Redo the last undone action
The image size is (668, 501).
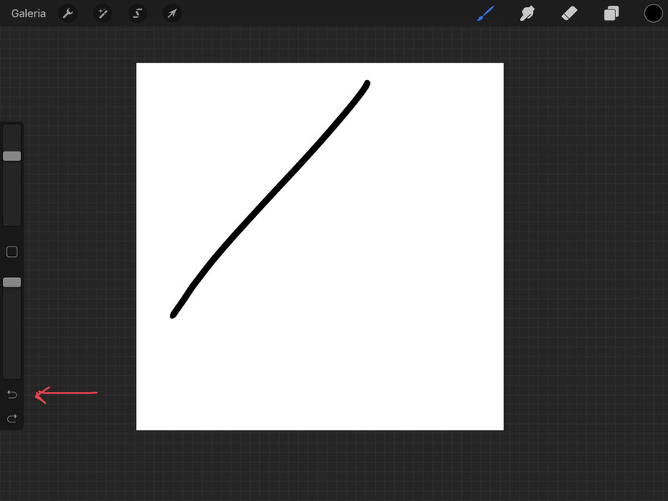12,419
